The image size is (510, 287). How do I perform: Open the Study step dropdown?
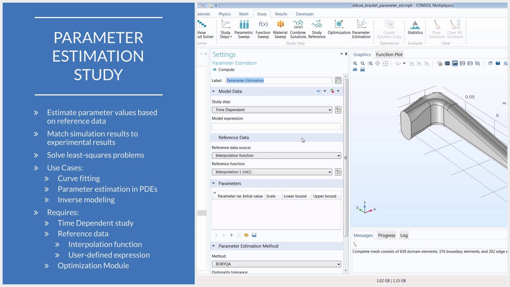click(x=329, y=110)
